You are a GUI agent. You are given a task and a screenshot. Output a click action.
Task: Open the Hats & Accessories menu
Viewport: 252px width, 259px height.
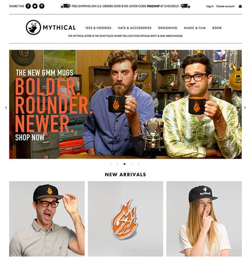[135, 28]
